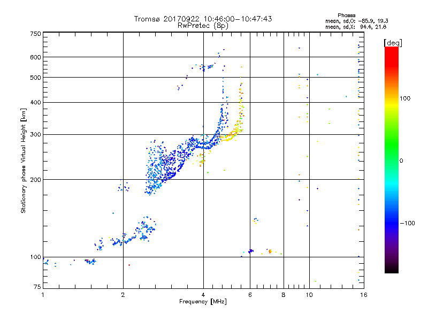Click y-axis tick label '500'
Image resolution: width=428 pixels, height=321 pixels.
pos(35,78)
